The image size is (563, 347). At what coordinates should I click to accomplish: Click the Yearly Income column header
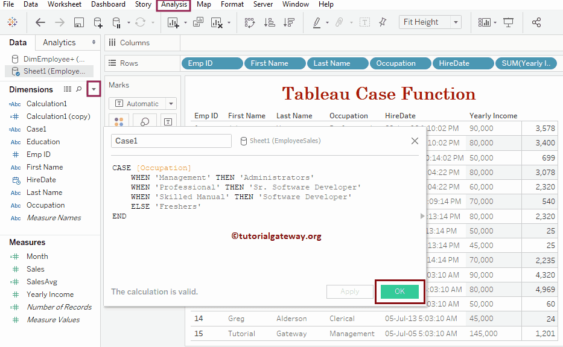(x=494, y=116)
